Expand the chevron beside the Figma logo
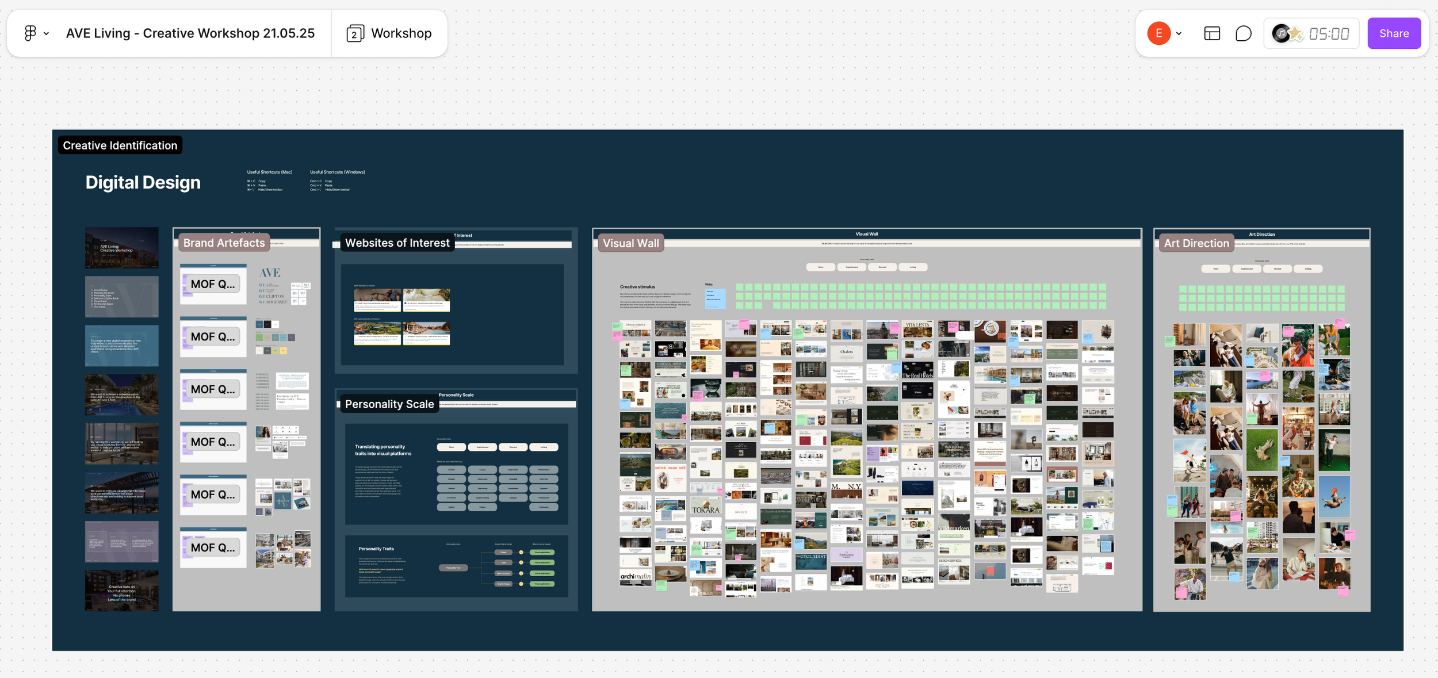The image size is (1438, 678). click(47, 33)
